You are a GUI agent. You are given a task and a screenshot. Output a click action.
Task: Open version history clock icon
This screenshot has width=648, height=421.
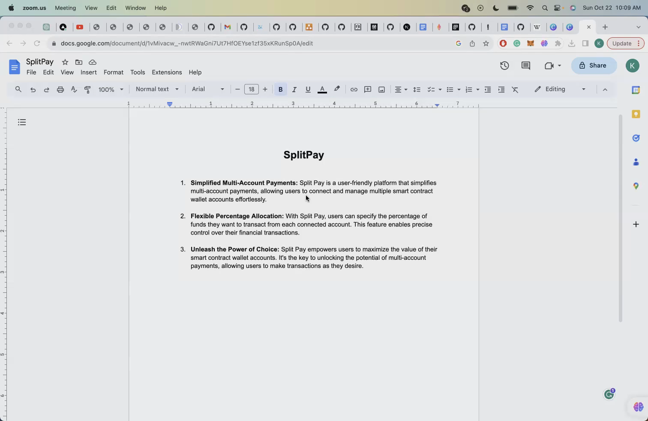click(x=504, y=66)
